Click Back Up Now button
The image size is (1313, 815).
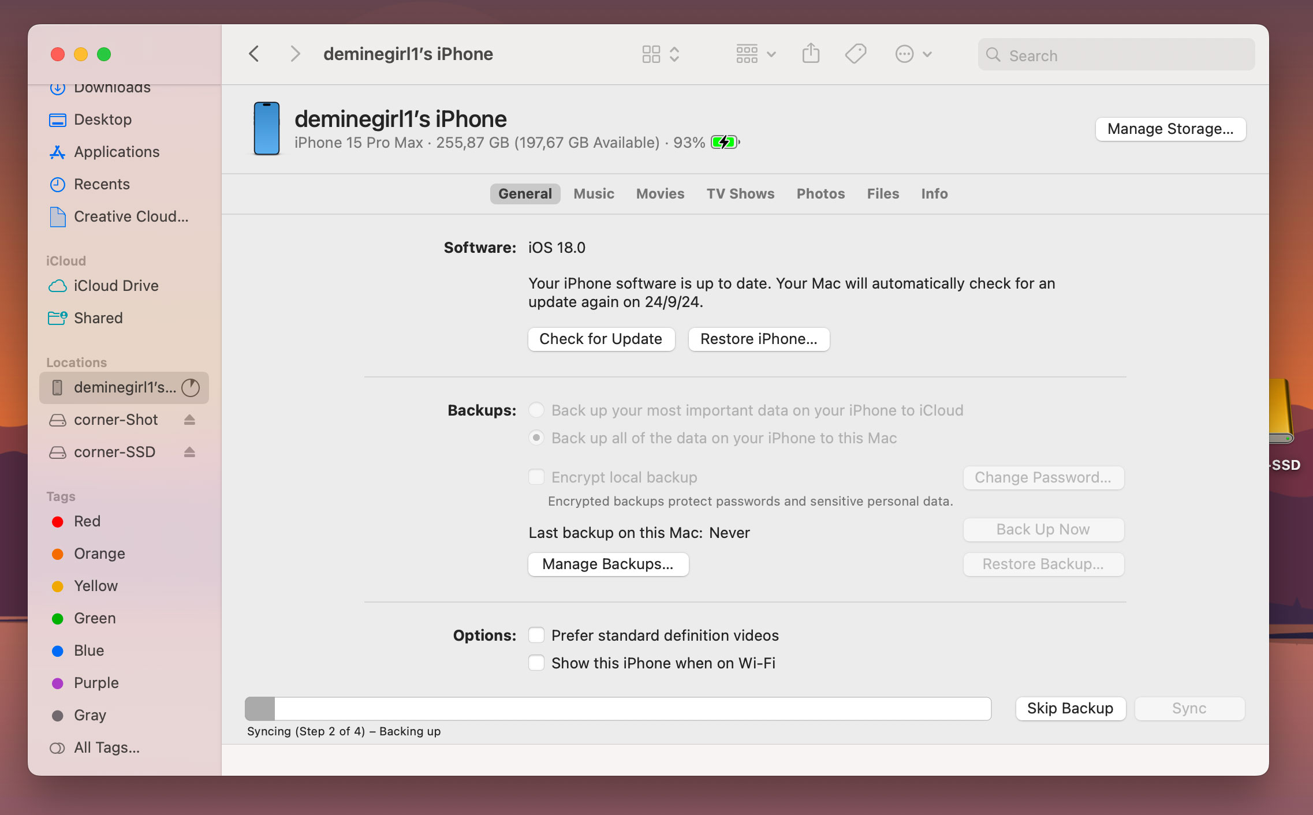pos(1043,529)
